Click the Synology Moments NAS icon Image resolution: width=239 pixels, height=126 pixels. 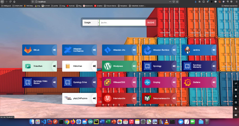187,66
